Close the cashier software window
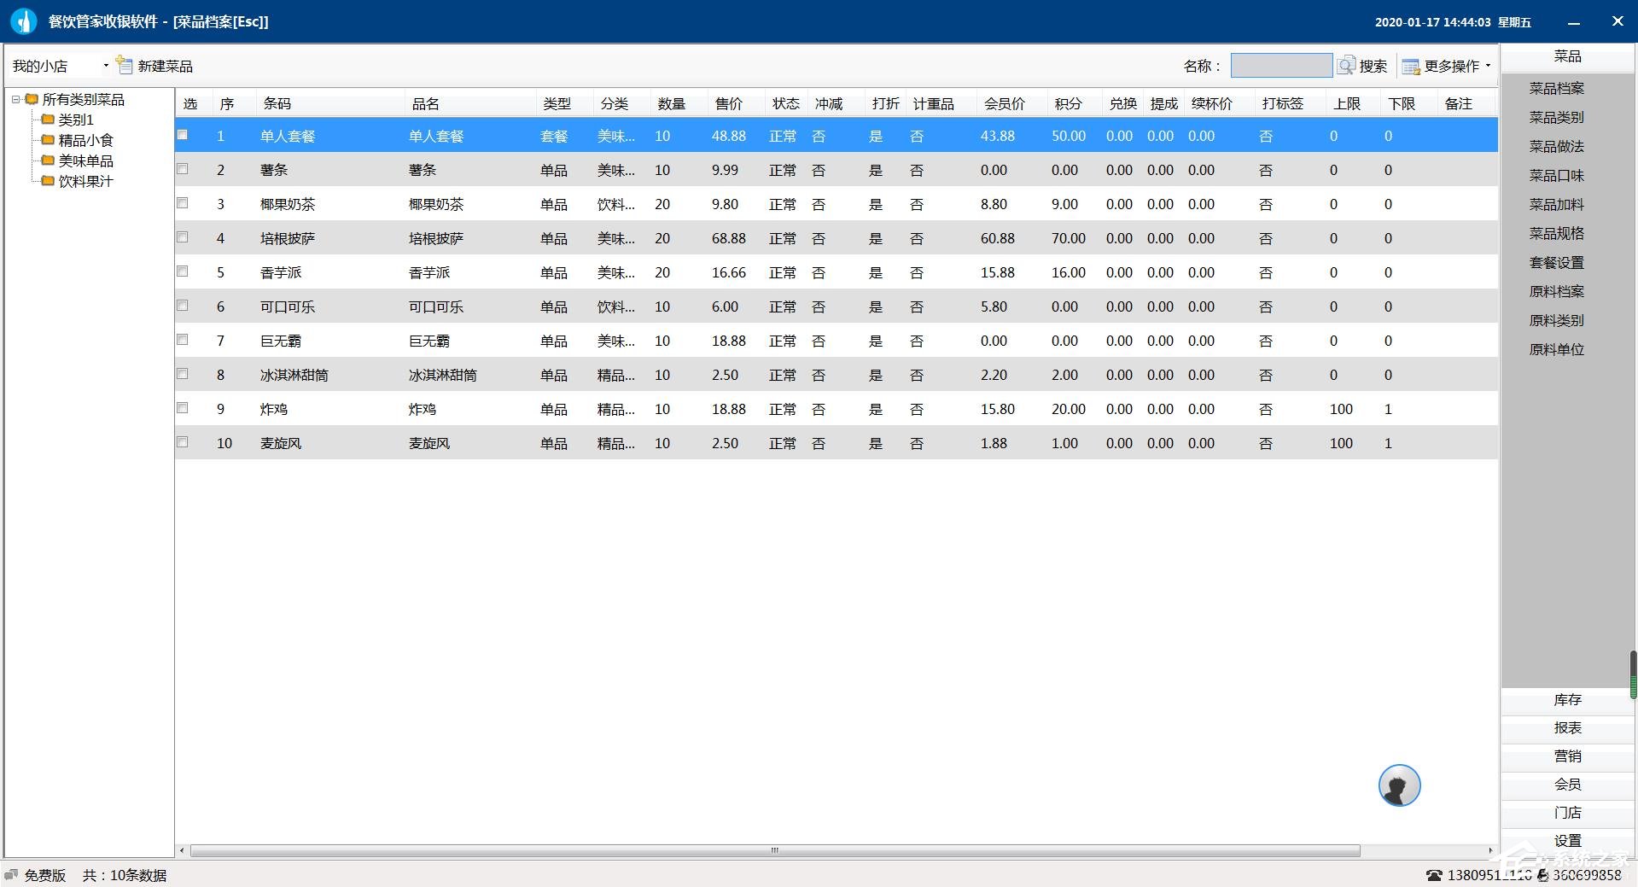This screenshot has height=887, width=1638. pos(1618,21)
